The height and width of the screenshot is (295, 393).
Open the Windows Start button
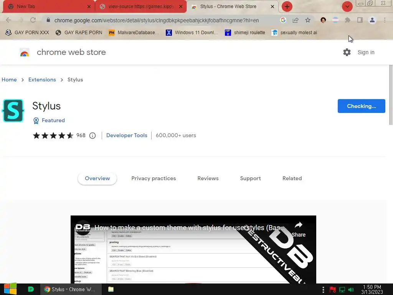10,289
